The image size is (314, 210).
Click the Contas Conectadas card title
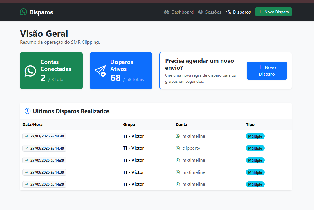56,65
